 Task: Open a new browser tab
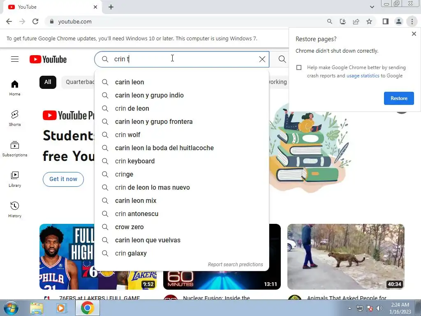[111, 7]
